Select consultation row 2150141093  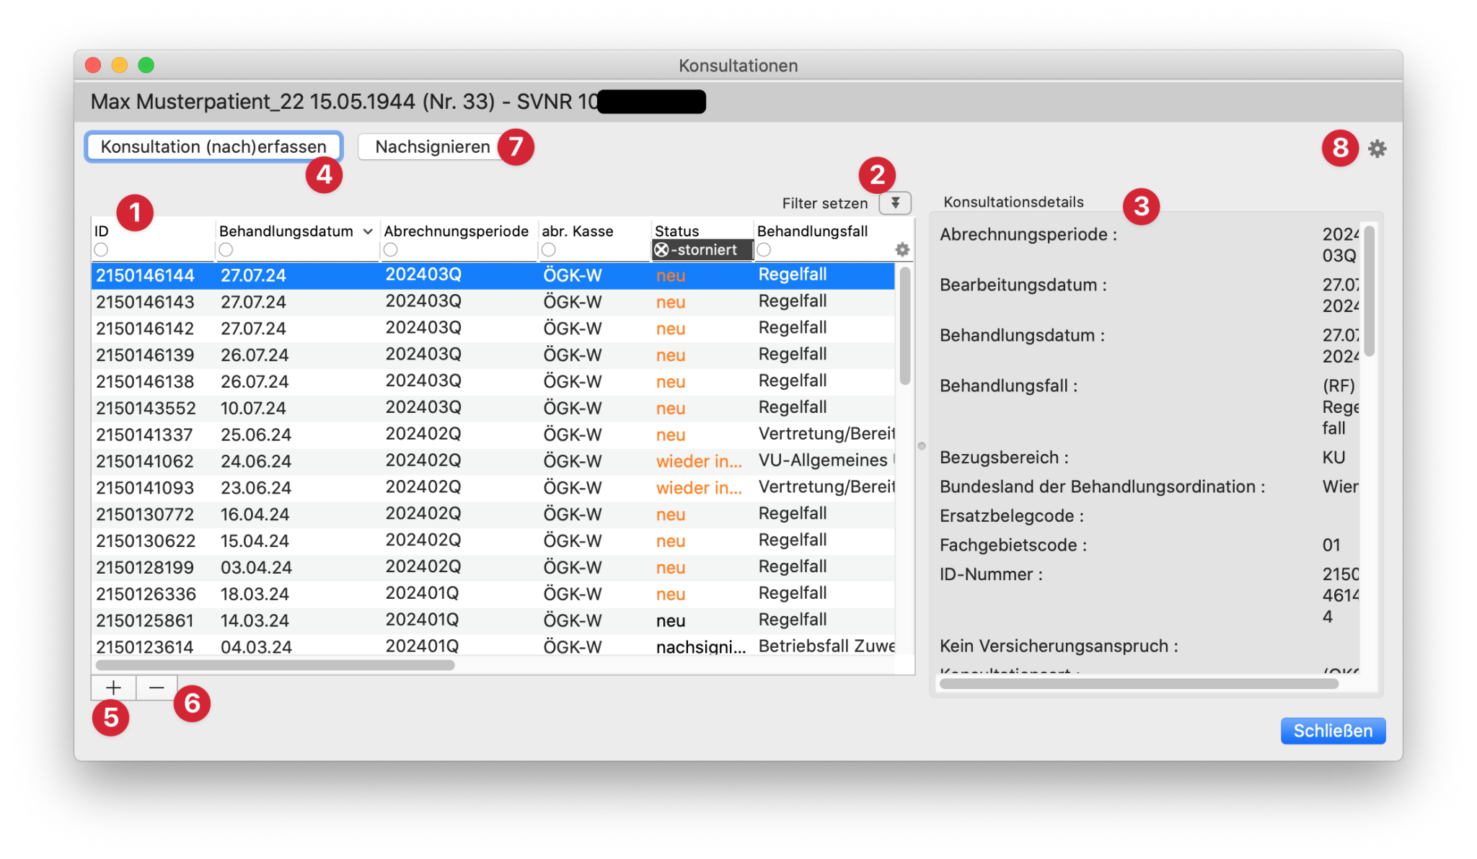pos(493,489)
